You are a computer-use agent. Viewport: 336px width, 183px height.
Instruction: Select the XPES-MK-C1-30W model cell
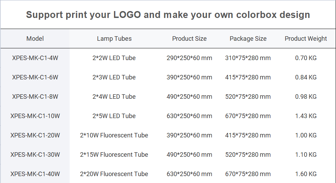tap(35, 155)
